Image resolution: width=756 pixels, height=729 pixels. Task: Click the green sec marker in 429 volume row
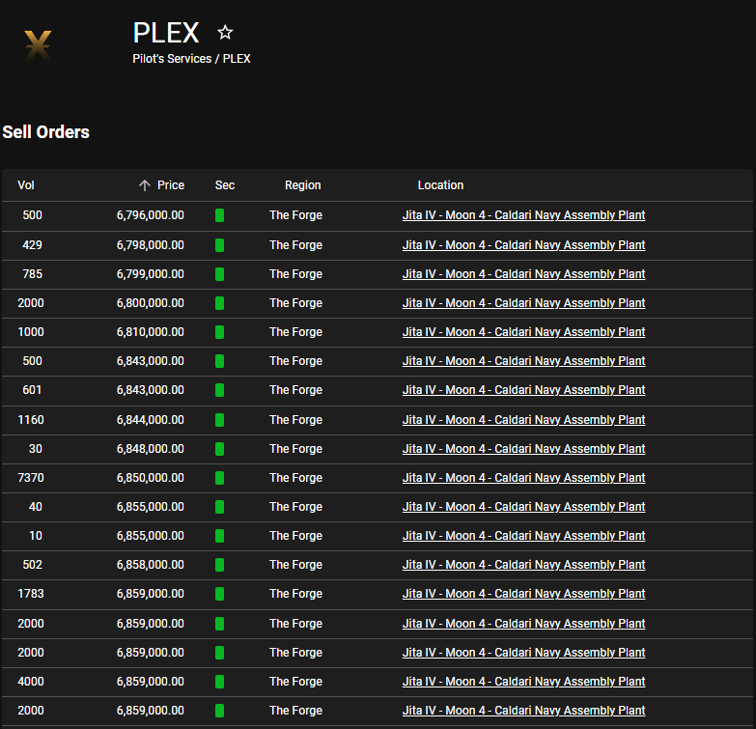(x=219, y=245)
